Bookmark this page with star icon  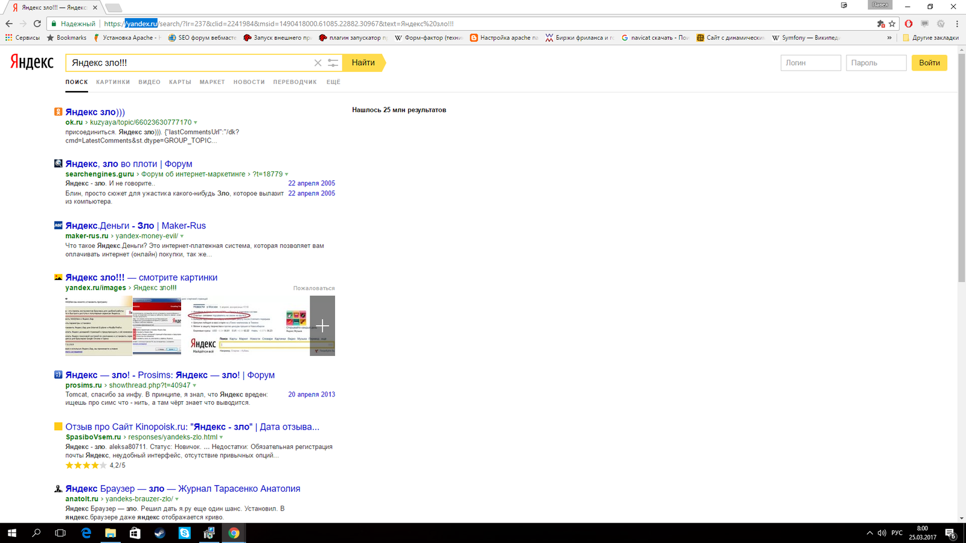tap(892, 24)
